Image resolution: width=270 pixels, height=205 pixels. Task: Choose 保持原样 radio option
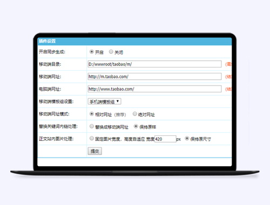pos(136,126)
